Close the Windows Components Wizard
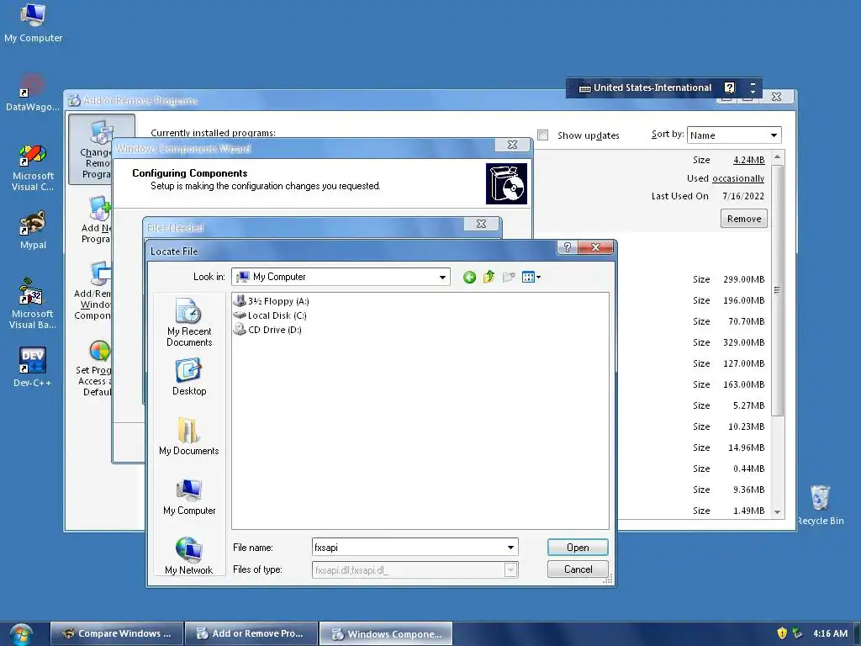Screen dimensions: 861x646 512,145
